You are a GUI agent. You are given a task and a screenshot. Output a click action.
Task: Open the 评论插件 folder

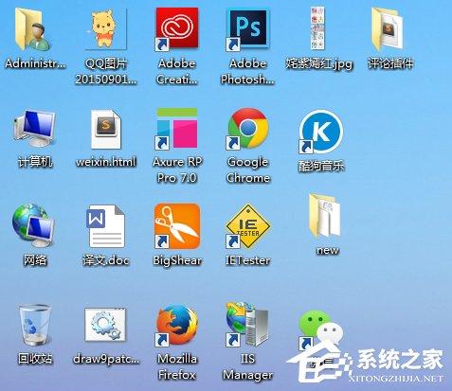pyautogui.click(x=388, y=29)
